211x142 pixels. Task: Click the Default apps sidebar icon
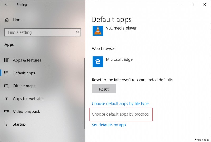click(x=6, y=73)
